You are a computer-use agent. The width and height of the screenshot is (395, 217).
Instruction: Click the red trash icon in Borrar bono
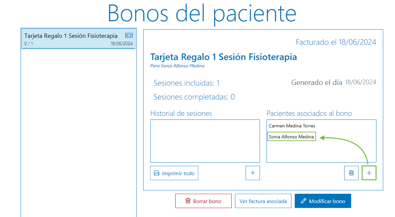pos(188,201)
